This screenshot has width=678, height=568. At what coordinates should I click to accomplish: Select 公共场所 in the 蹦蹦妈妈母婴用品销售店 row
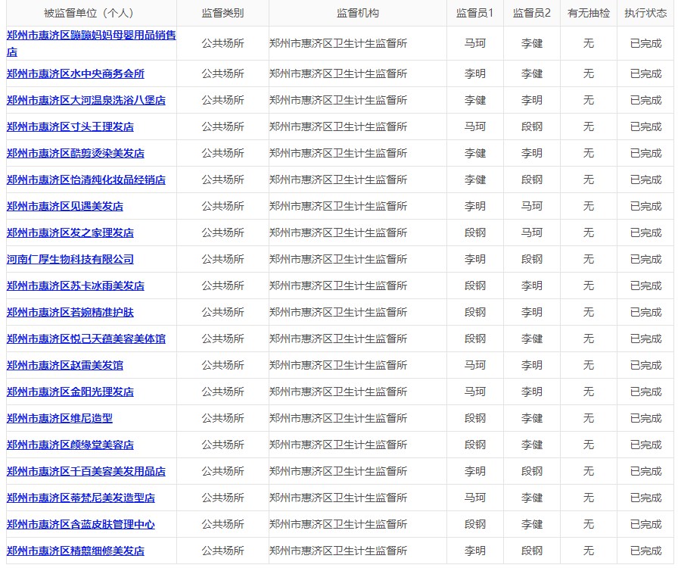tap(222, 43)
